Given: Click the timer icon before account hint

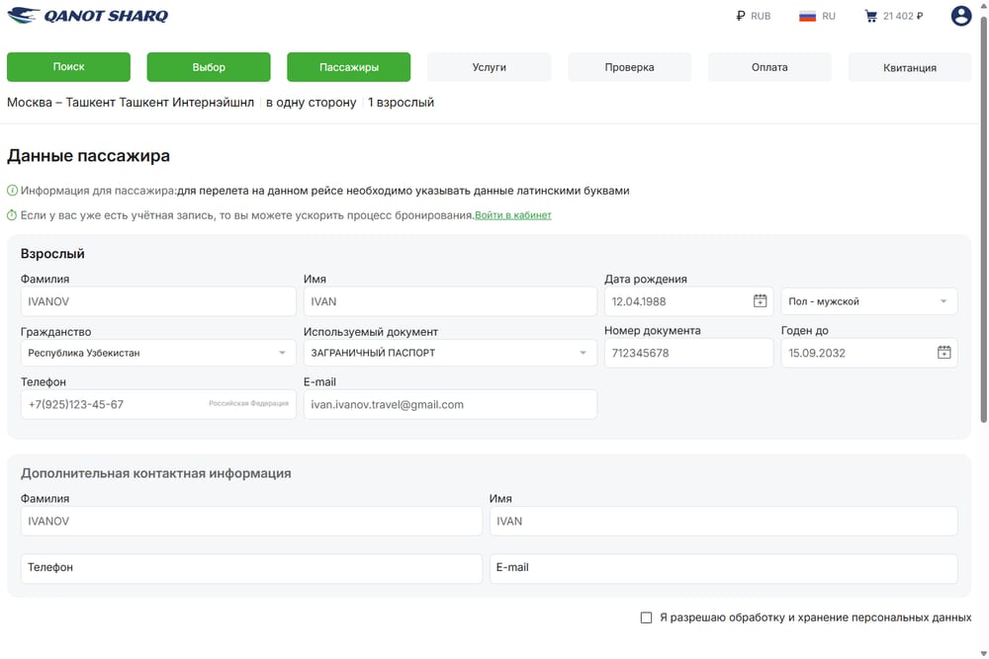Looking at the screenshot, I should (12, 215).
